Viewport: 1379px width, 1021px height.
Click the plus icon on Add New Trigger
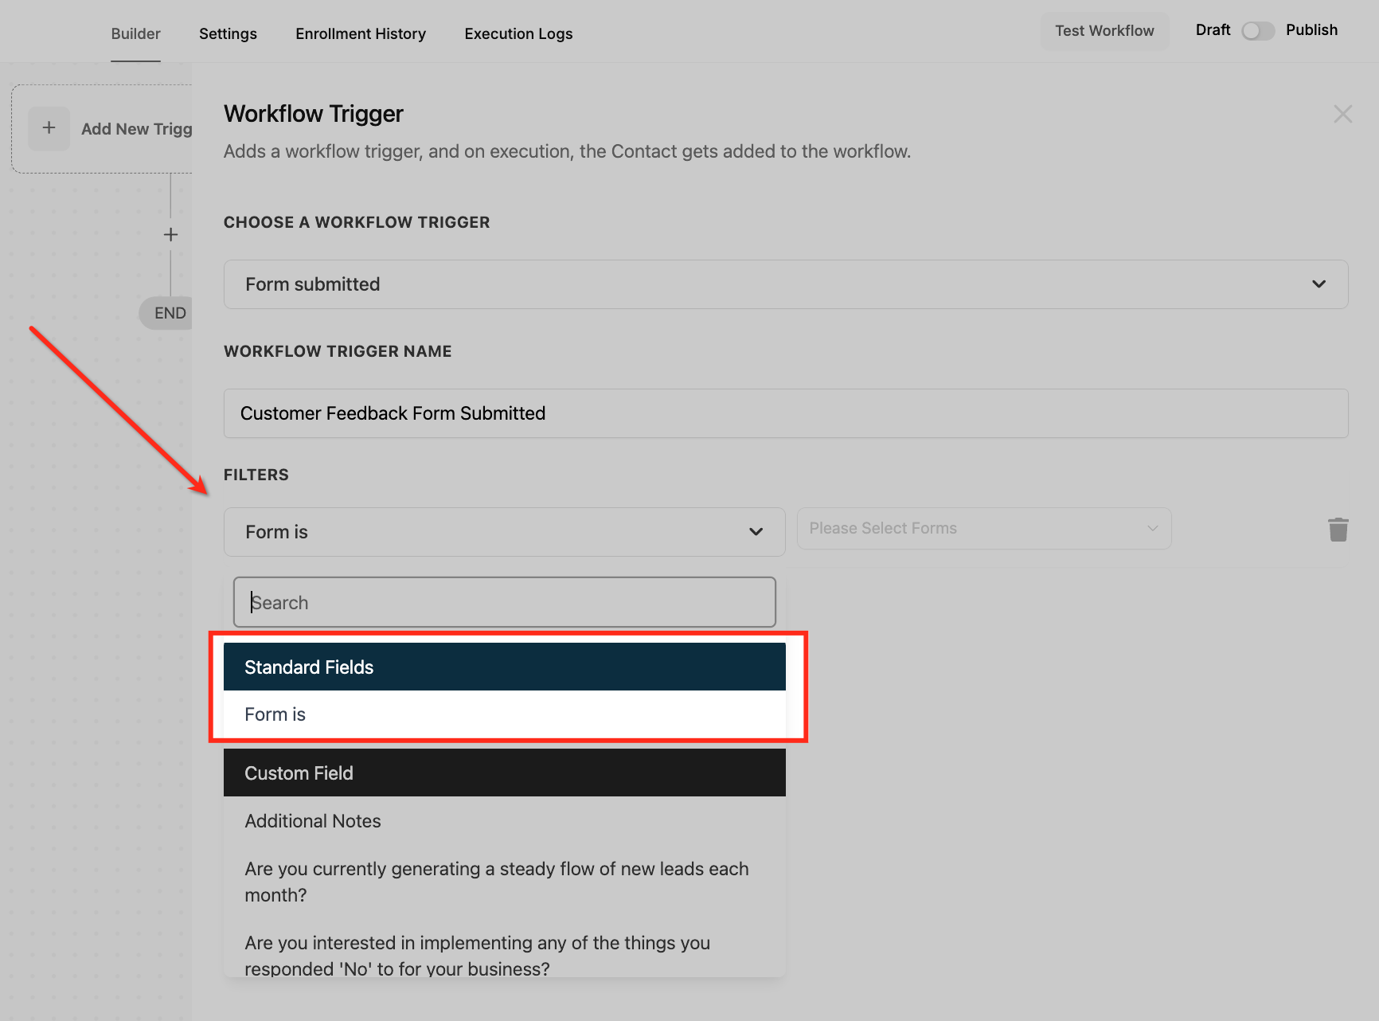point(49,128)
